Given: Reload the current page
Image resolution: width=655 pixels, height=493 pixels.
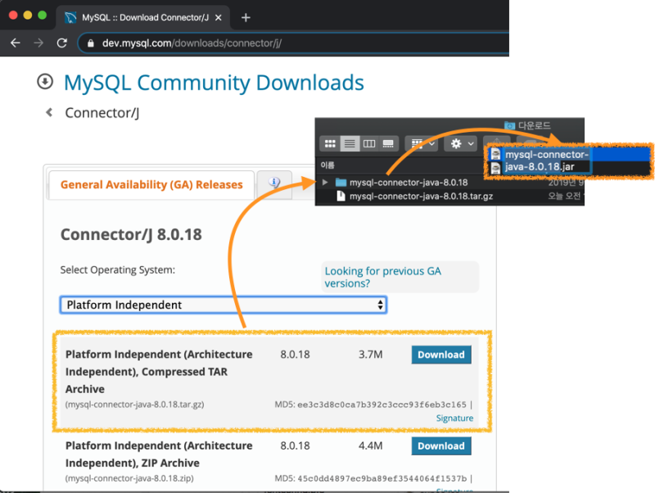Looking at the screenshot, I should (61, 42).
